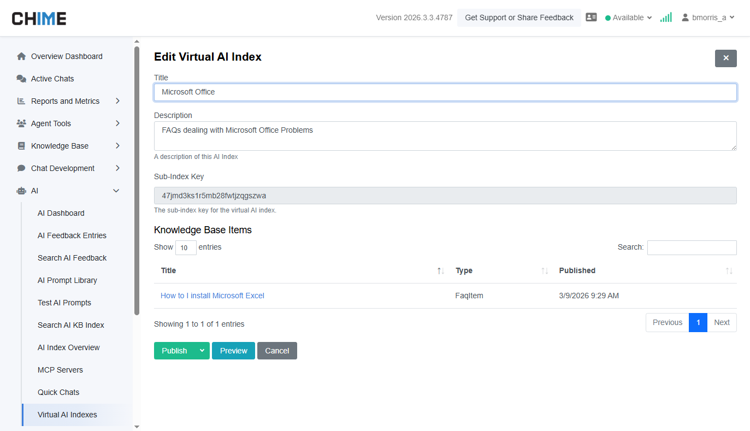Click the signal strength bars icon

665,17
